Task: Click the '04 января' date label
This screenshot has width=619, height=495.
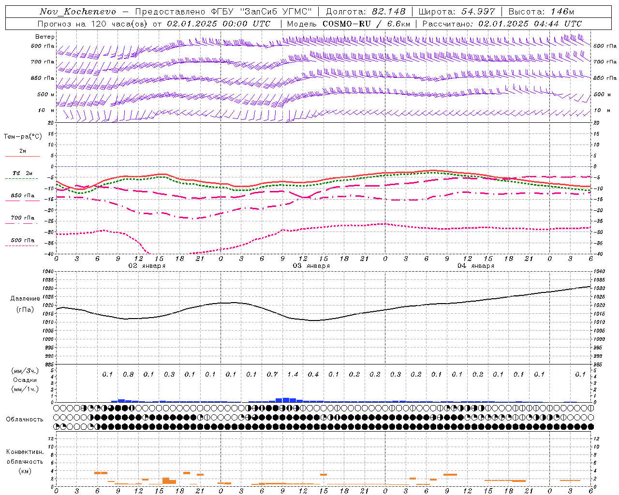Action: [x=475, y=266]
